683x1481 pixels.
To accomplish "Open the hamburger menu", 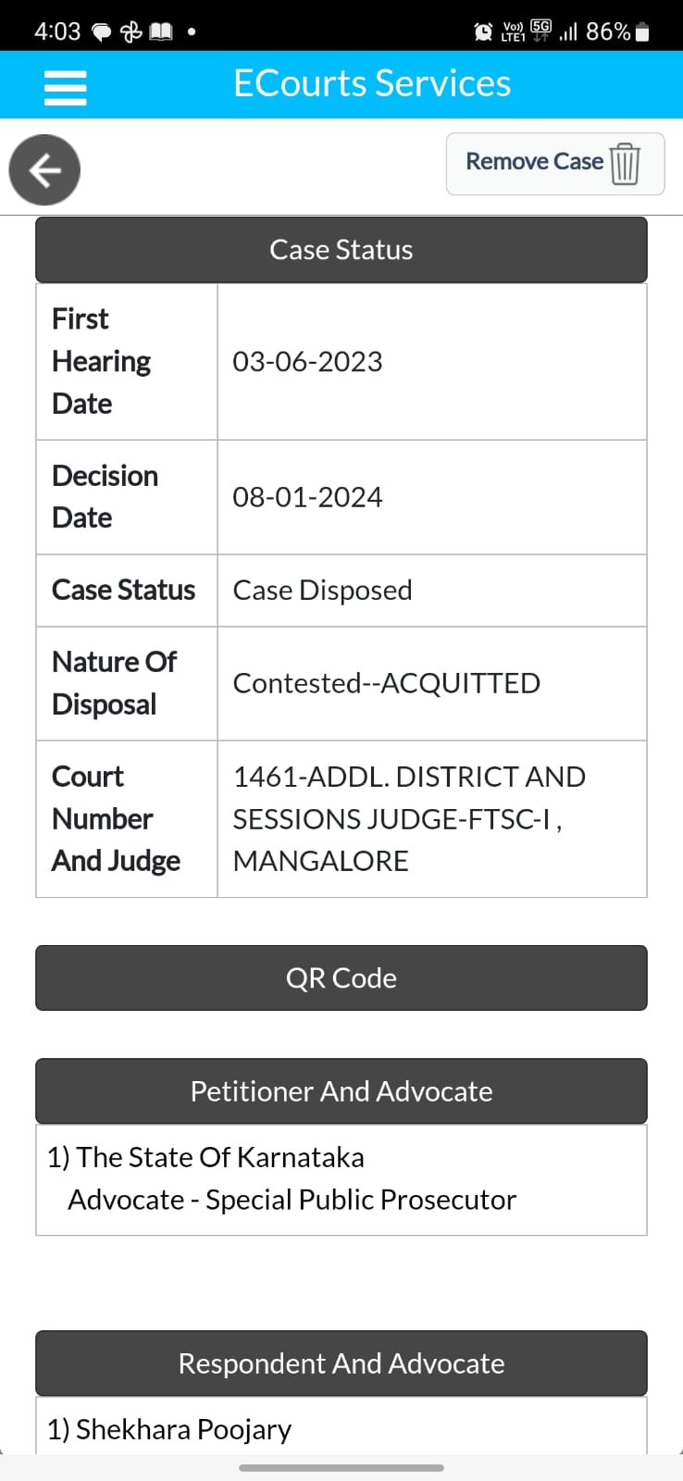I will tap(65, 88).
